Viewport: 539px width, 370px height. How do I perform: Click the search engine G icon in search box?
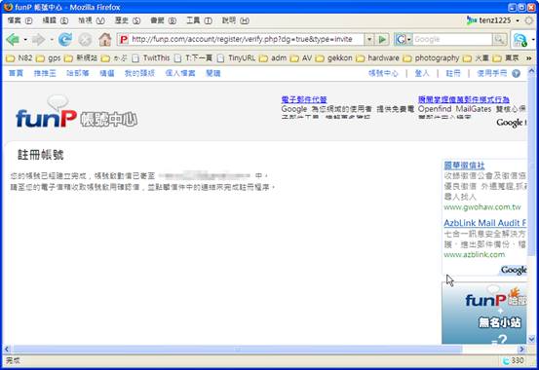click(401, 40)
